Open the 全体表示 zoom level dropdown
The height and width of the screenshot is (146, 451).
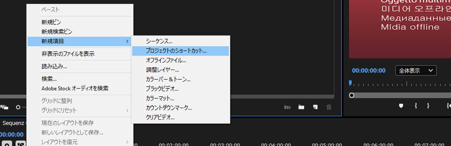pyautogui.click(x=416, y=70)
